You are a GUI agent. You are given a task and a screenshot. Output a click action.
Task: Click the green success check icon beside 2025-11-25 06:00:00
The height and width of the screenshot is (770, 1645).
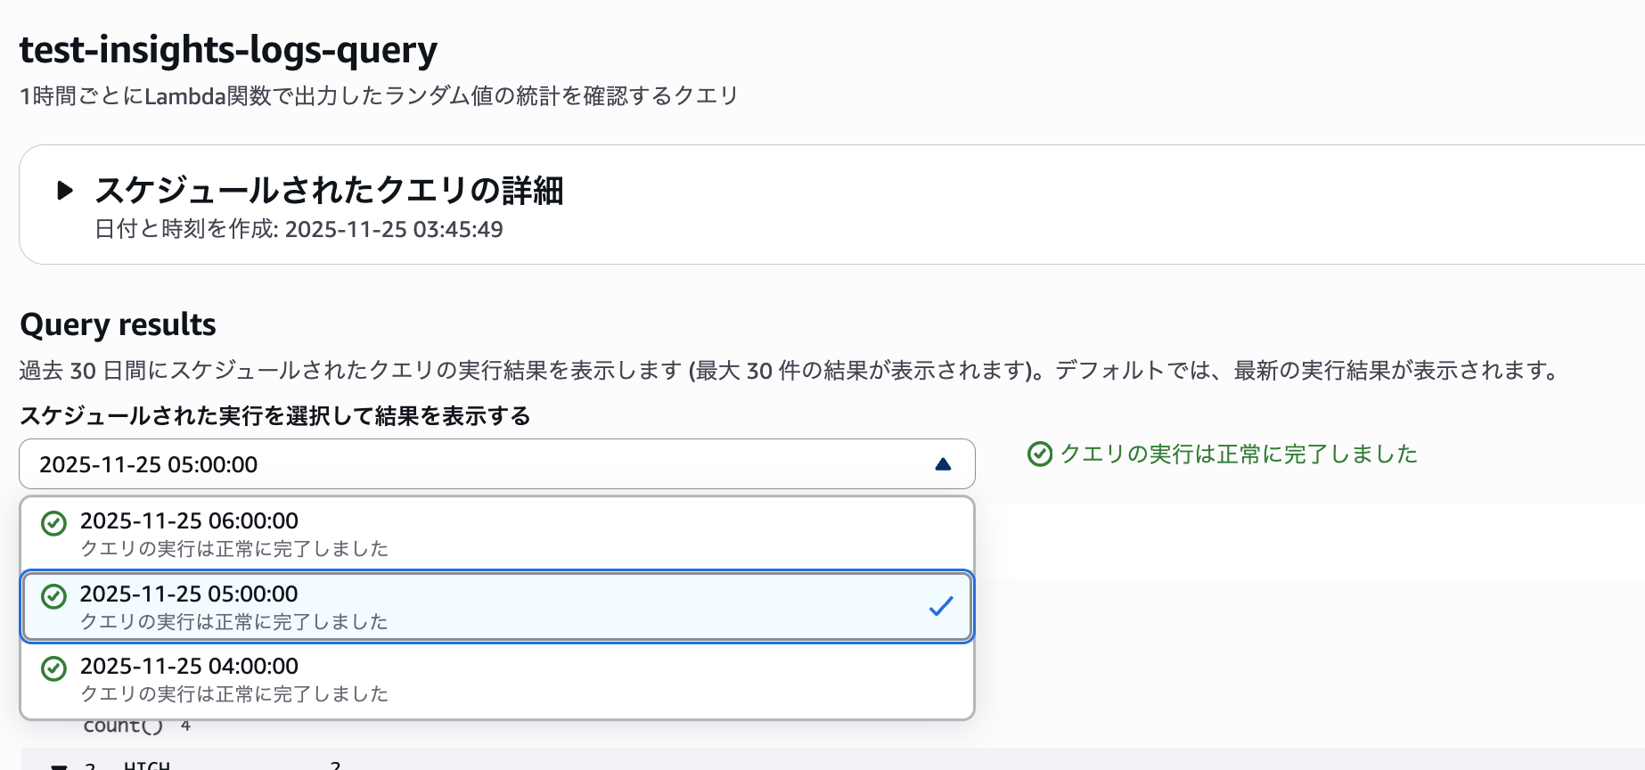(x=53, y=522)
